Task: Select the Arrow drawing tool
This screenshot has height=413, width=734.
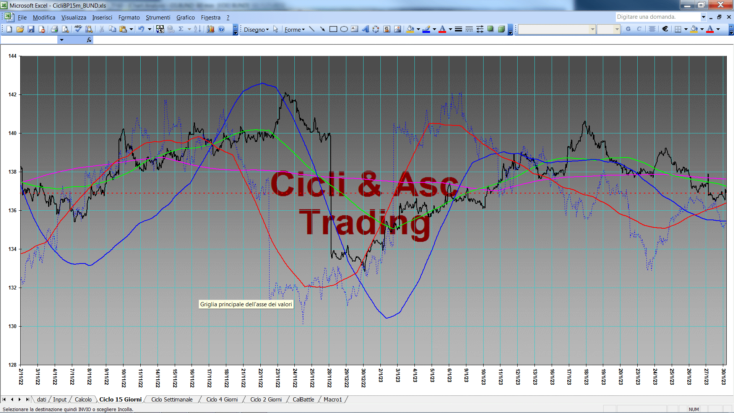Action: [322, 29]
